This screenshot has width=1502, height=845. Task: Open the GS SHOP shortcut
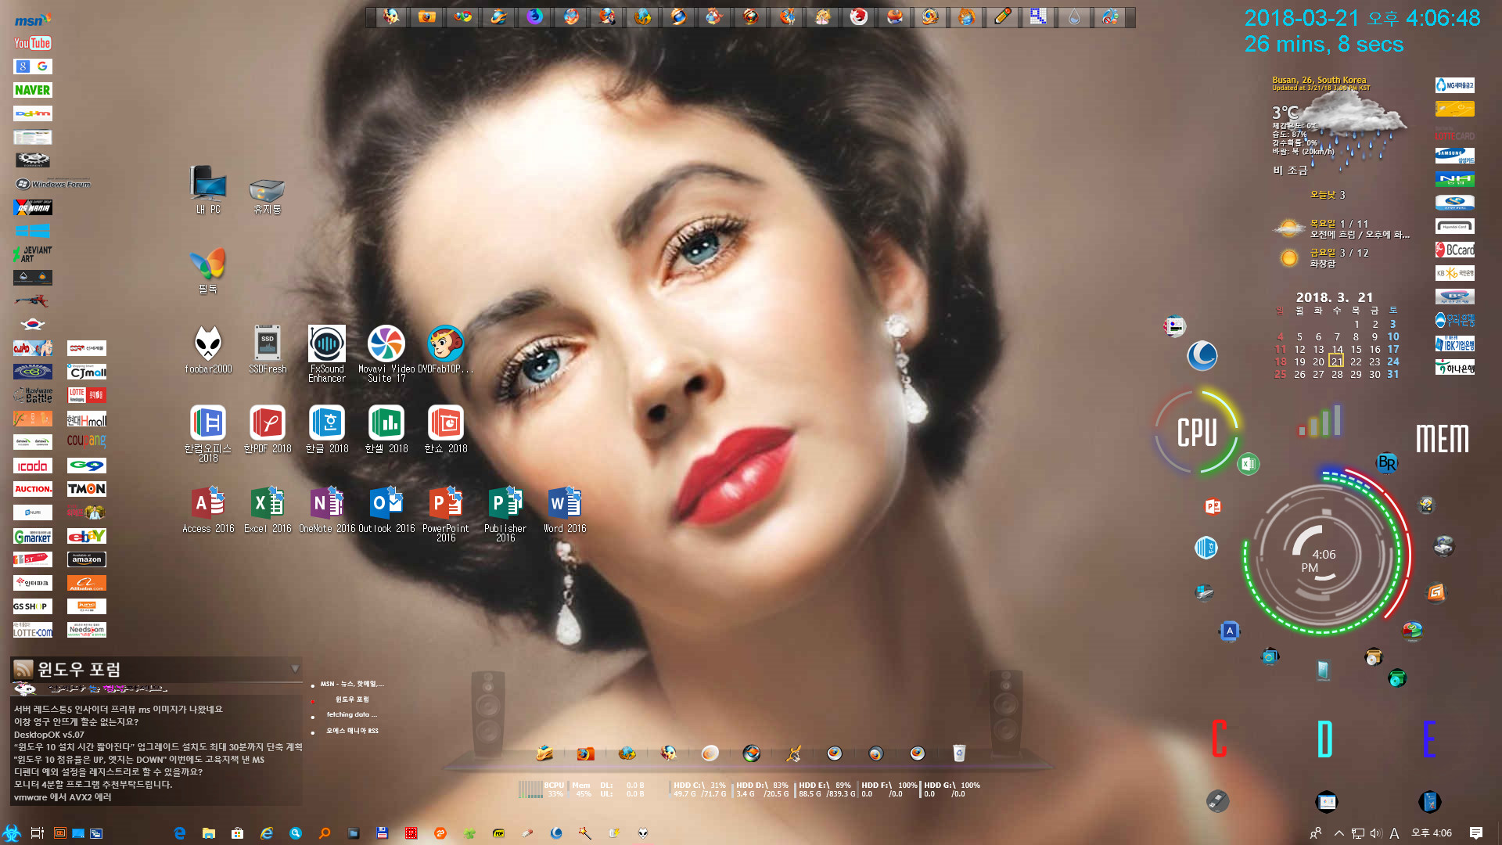click(x=33, y=606)
